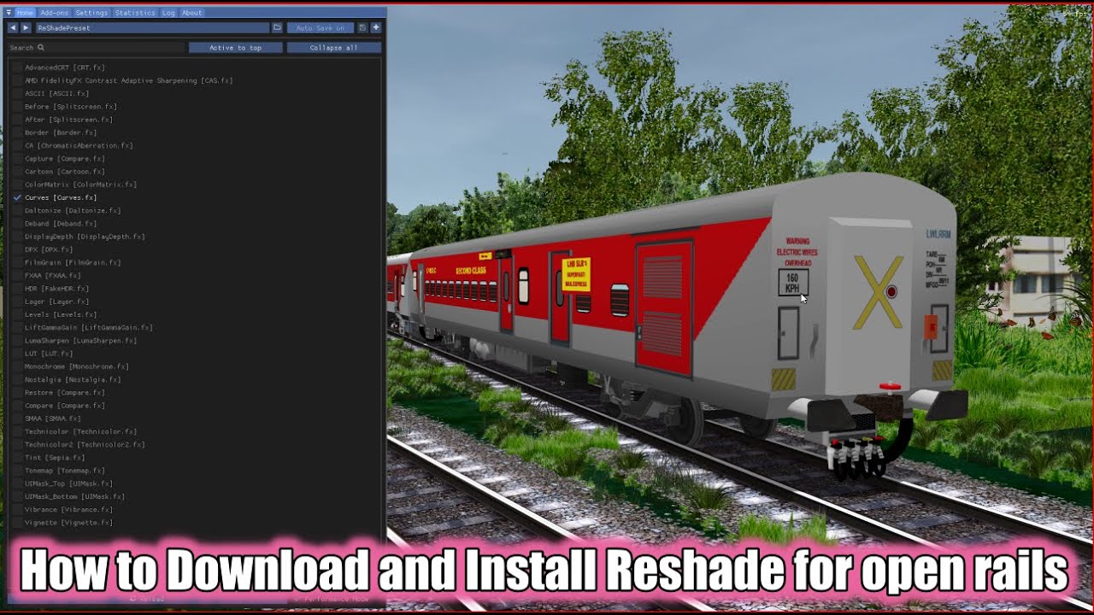Open preset folder browse icon
This screenshot has height=615, width=1094.
coord(277,27)
